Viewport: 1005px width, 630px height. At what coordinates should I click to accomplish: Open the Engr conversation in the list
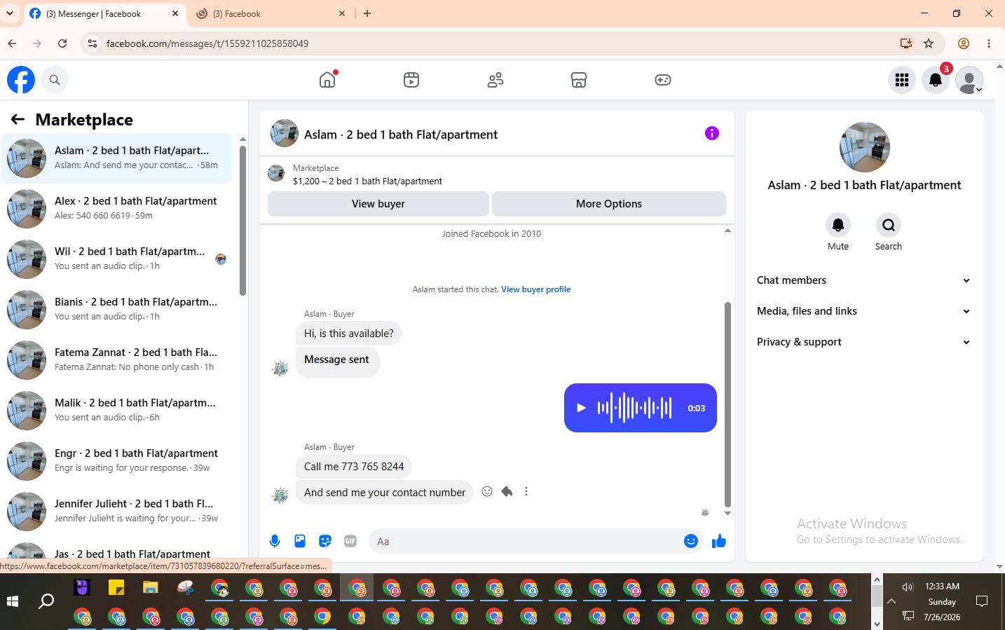coord(117,461)
